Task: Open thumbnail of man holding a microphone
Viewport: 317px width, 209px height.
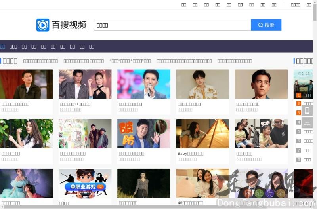Action: (143, 84)
